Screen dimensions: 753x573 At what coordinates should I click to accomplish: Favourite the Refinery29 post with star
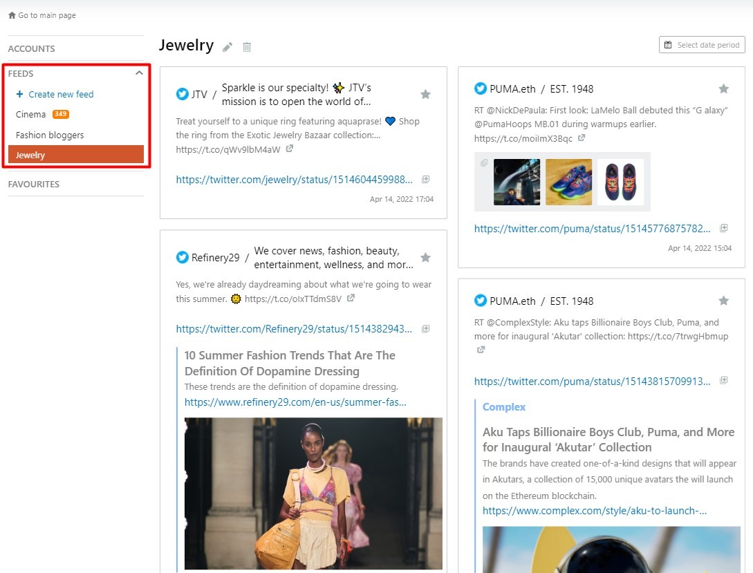(x=425, y=258)
